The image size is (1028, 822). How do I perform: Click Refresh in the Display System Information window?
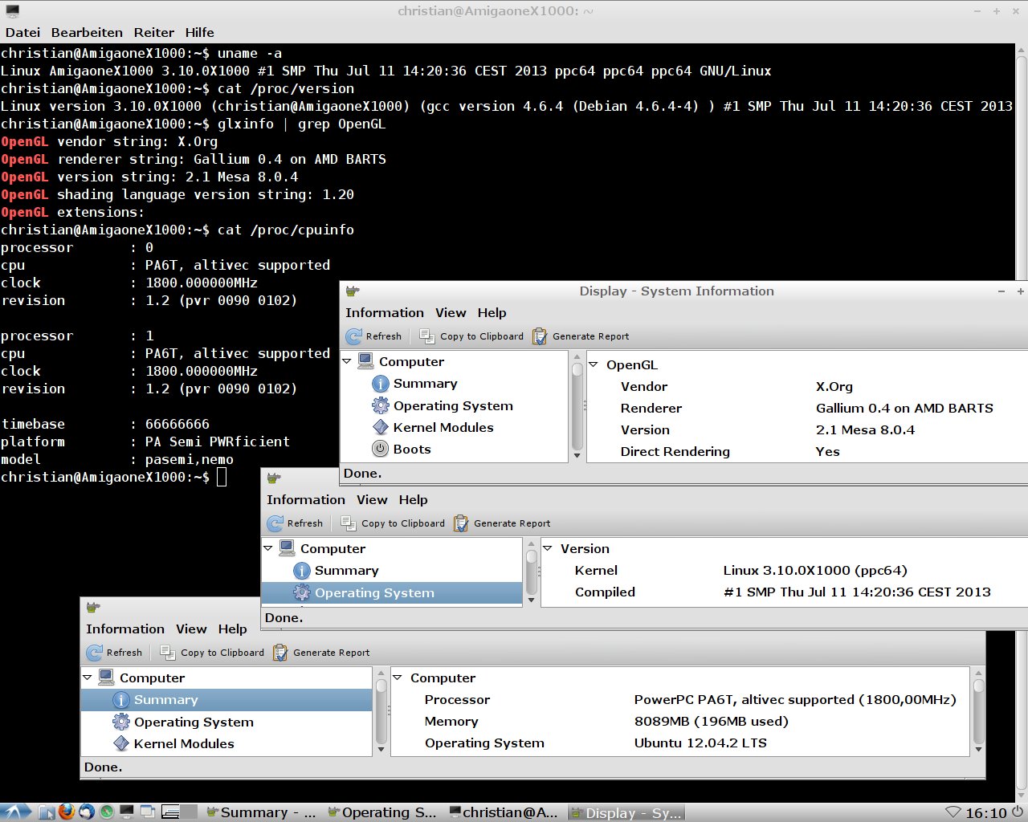pyautogui.click(x=374, y=336)
